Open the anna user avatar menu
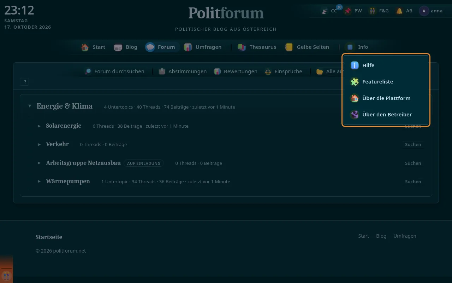Viewport: 452px width, 283px height. click(x=431, y=11)
